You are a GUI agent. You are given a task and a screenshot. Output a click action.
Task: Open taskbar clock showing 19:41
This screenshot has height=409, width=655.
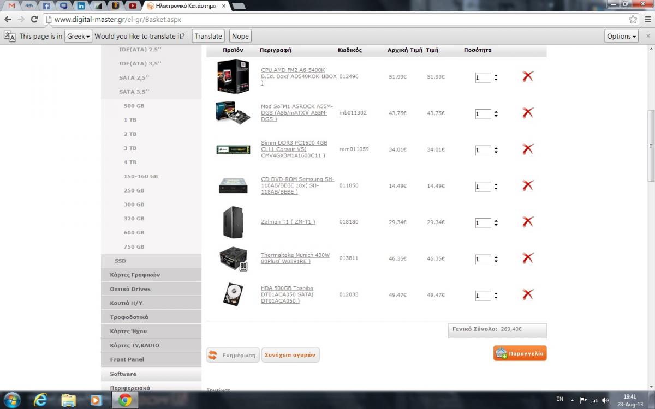(629, 400)
